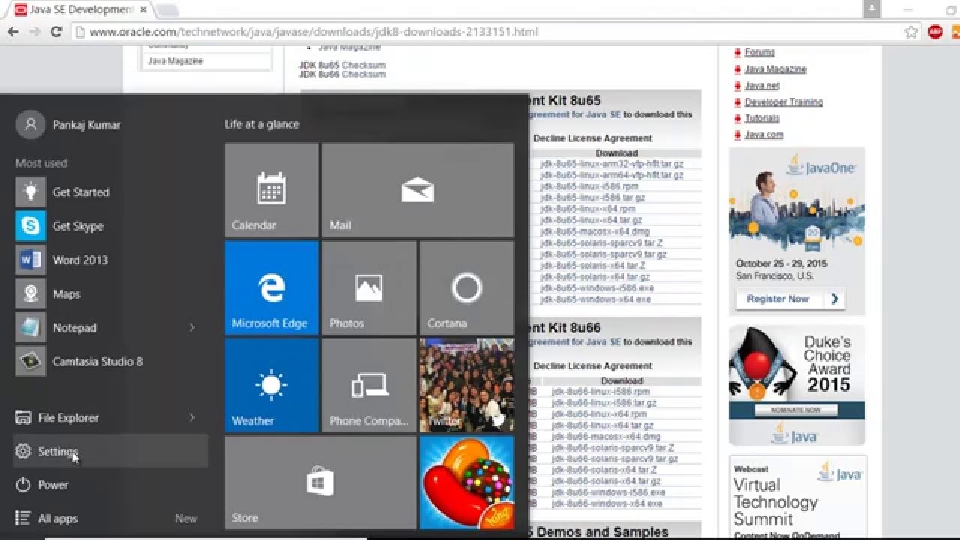
Task: Download jdk-8u66-windows-i586.exe
Action: pos(608,493)
